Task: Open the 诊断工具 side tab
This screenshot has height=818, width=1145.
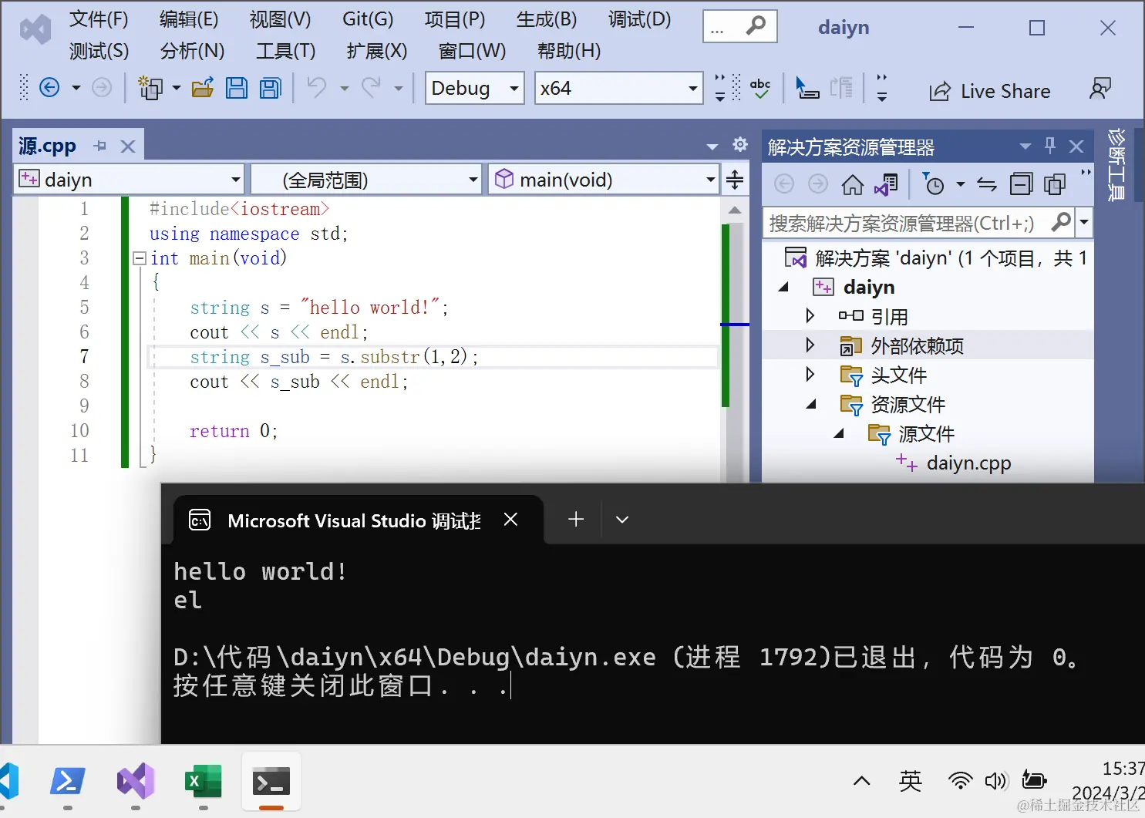Action: pos(1116,165)
